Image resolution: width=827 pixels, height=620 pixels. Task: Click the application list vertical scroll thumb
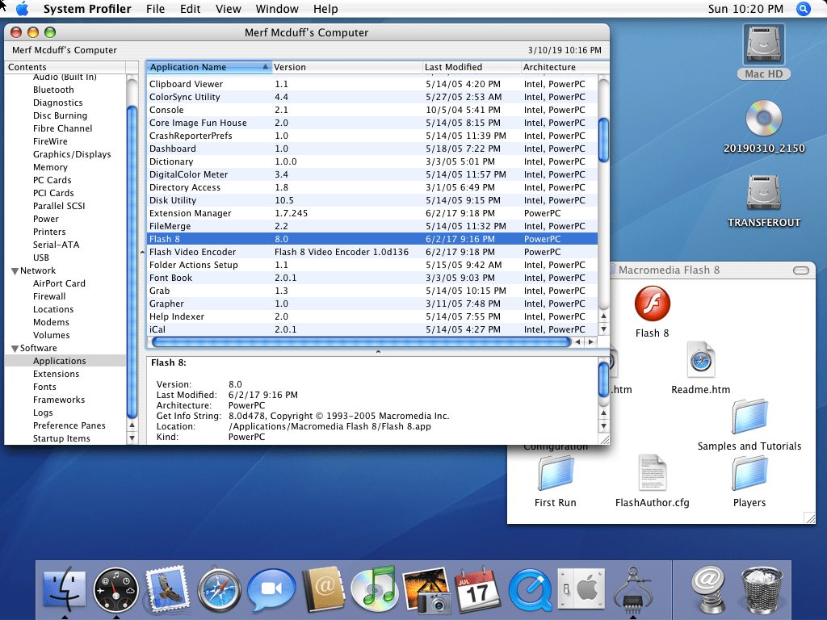[603, 140]
